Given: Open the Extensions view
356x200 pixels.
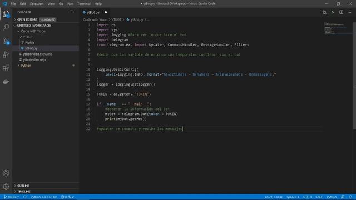Looking at the screenshot, I should click(6, 68).
